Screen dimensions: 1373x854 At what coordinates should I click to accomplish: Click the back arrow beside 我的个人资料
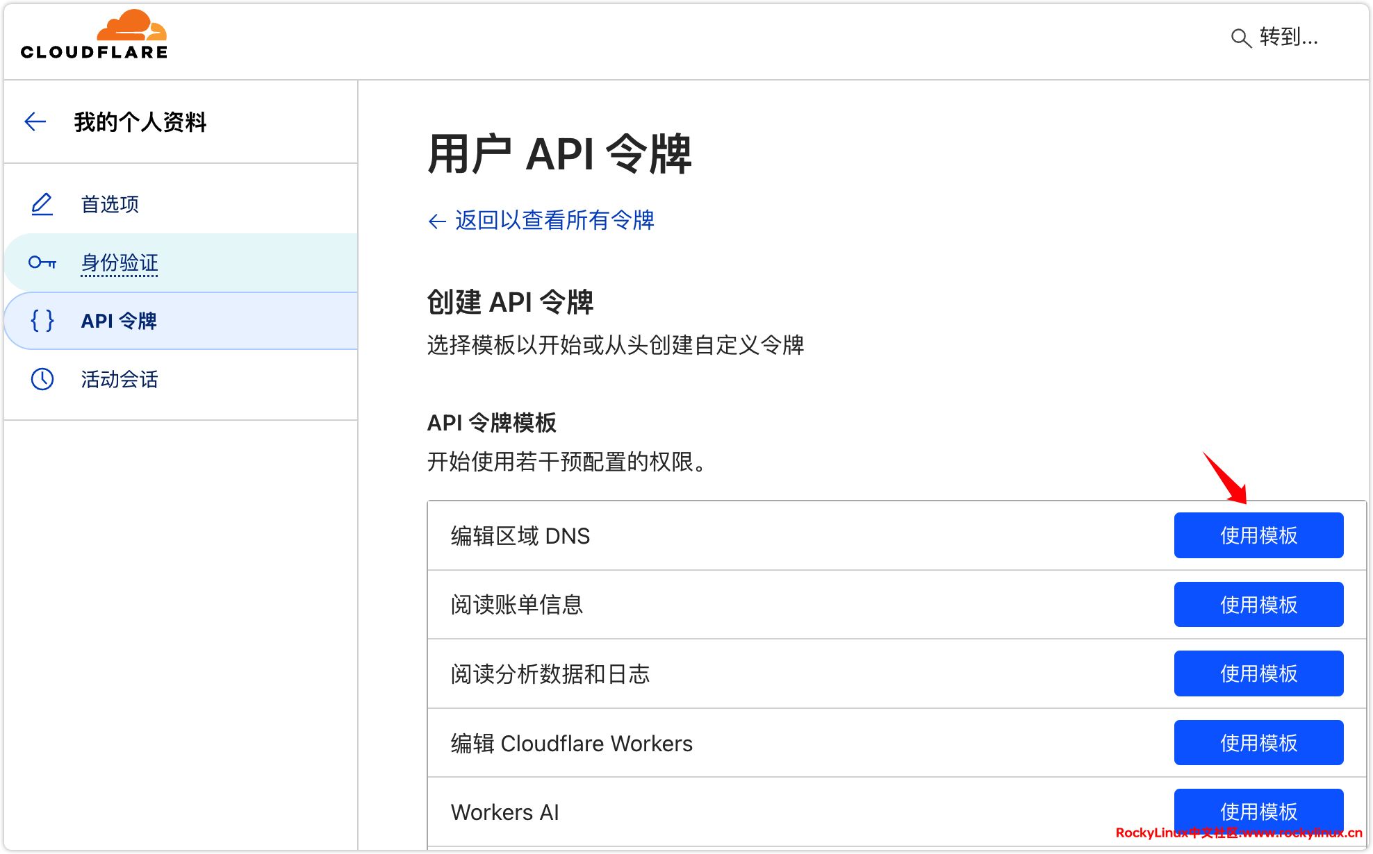coord(35,122)
